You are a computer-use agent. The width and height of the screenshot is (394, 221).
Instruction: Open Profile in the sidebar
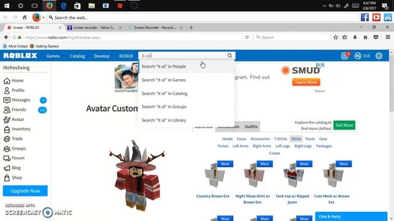point(14,90)
